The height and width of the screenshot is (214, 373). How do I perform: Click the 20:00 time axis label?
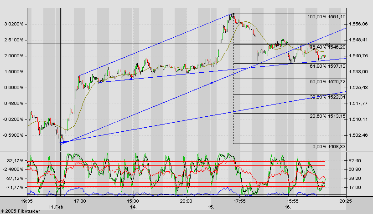186,201
